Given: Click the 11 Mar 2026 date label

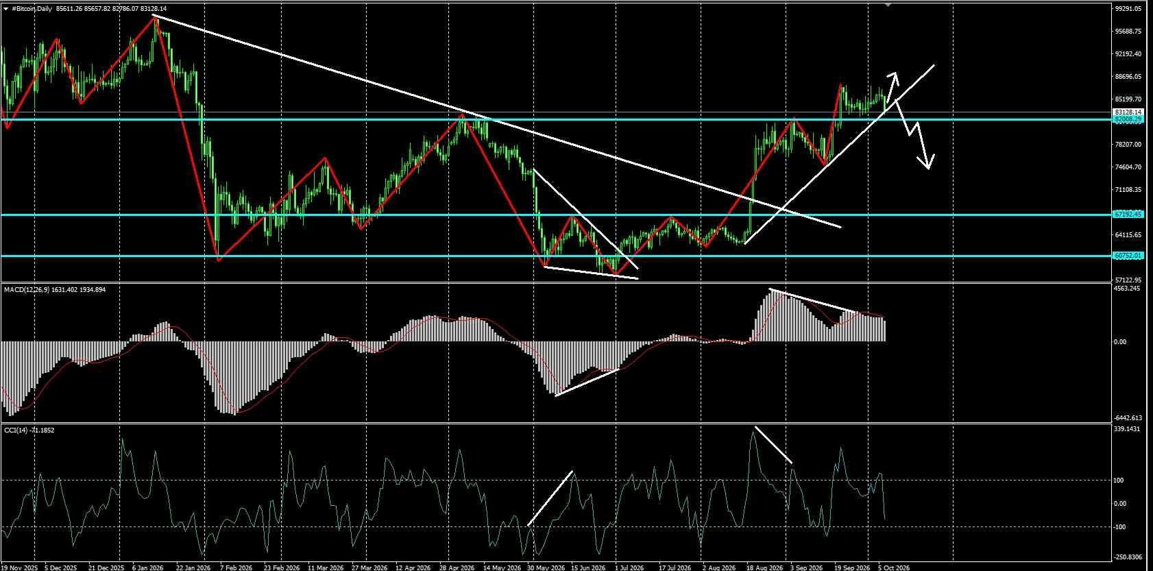Looking at the screenshot, I should click(x=325, y=568).
